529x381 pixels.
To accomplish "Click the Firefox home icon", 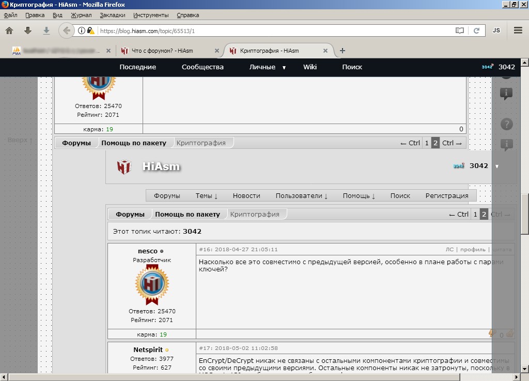I will click(9, 31).
